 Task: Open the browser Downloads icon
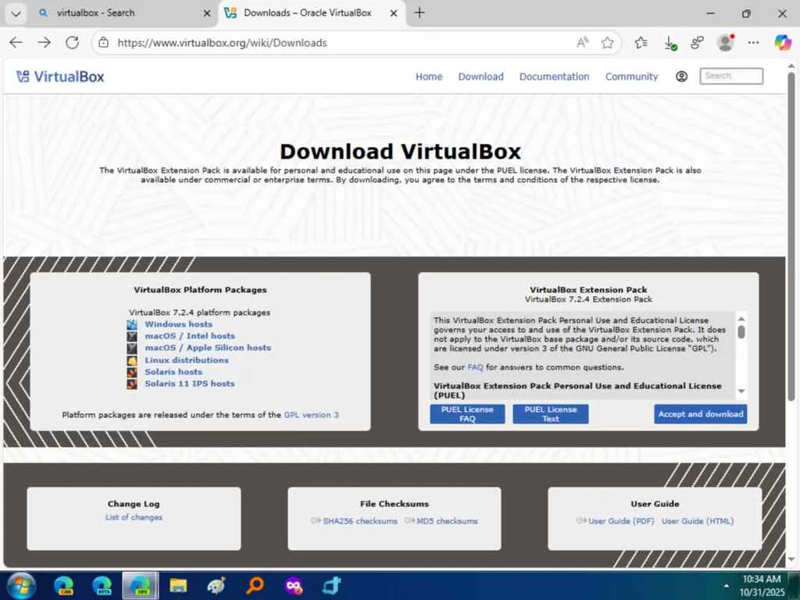point(670,43)
